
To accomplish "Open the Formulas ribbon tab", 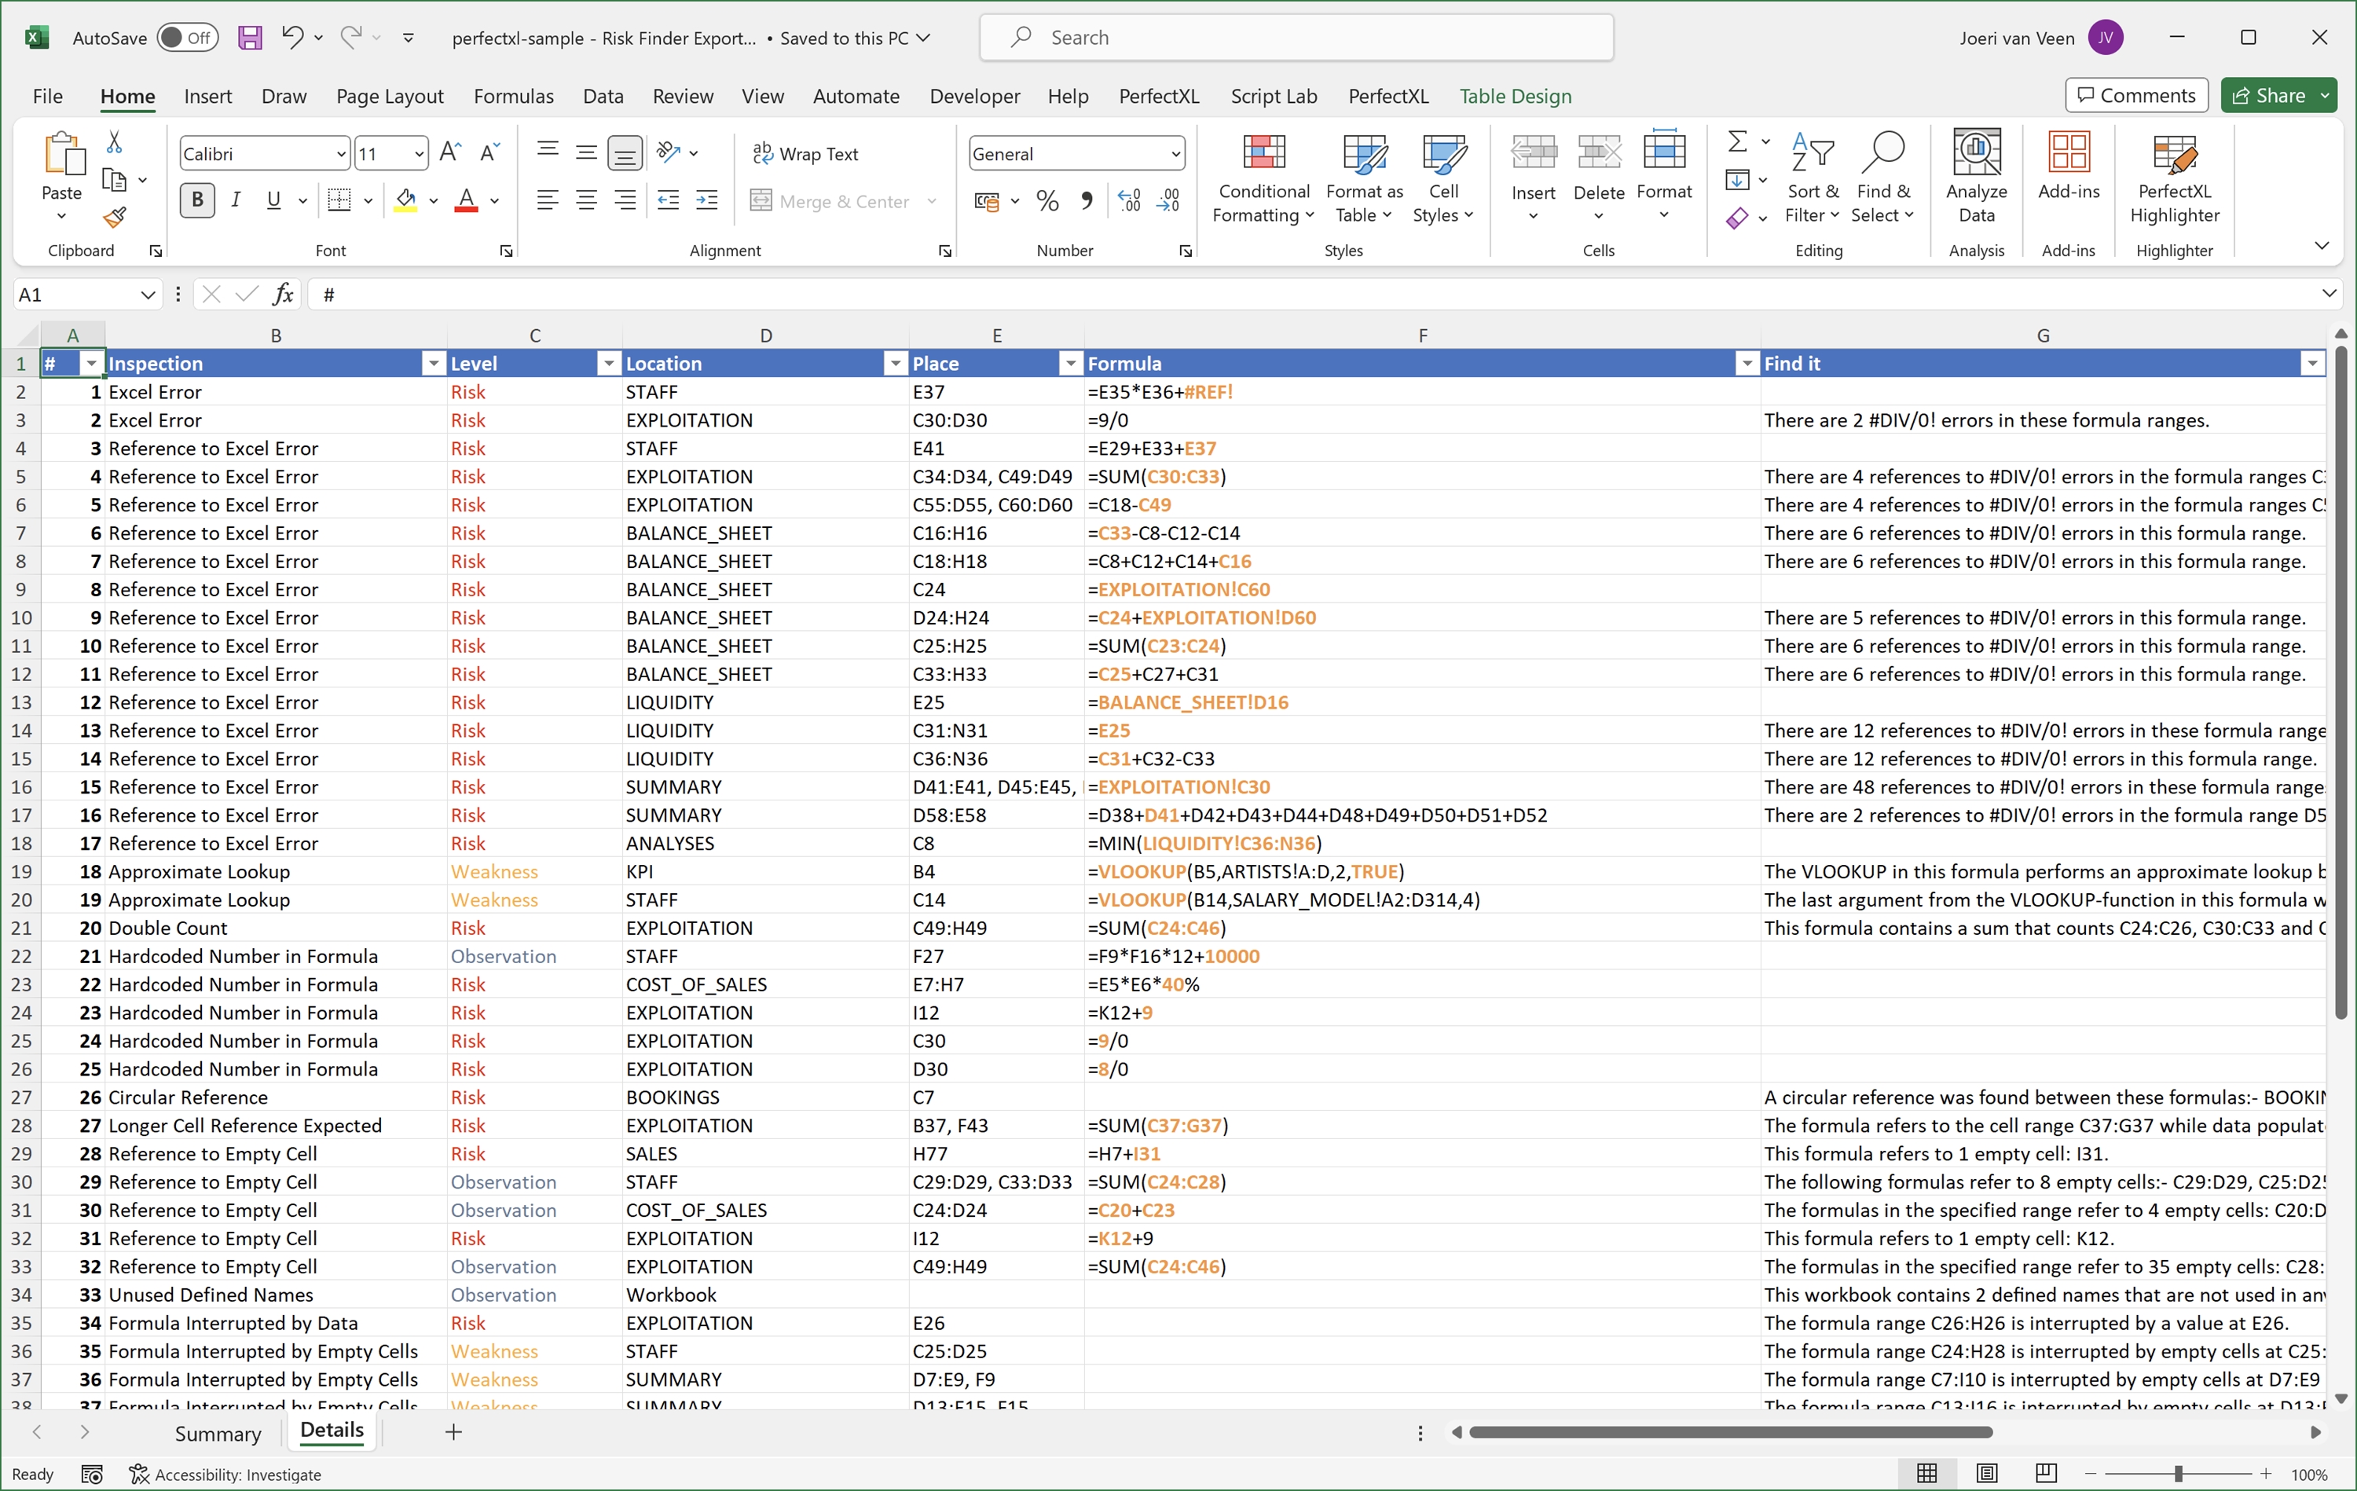I will [x=513, y=96].
